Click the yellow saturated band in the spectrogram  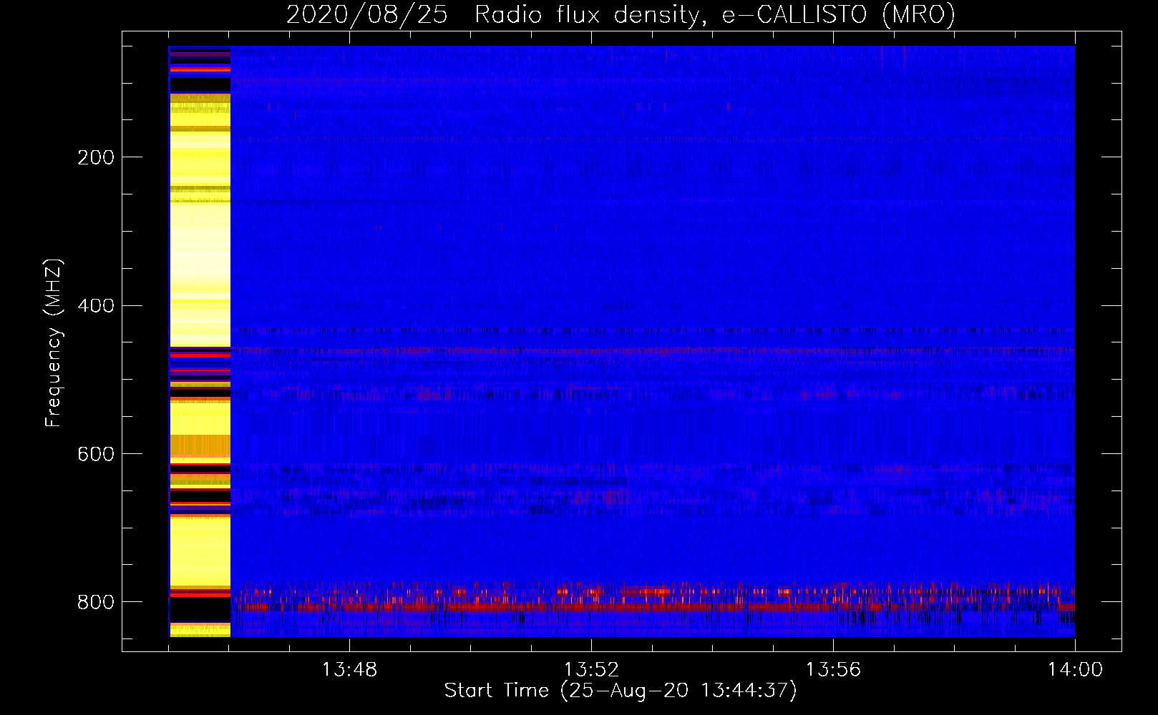pyautogui.click(x=200, y=342)
